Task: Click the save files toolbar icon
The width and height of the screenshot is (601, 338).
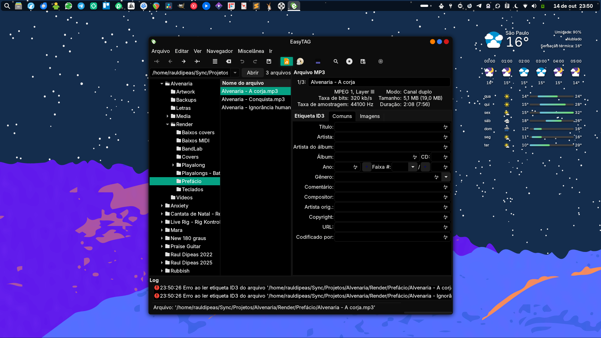Action: point(269,61)
